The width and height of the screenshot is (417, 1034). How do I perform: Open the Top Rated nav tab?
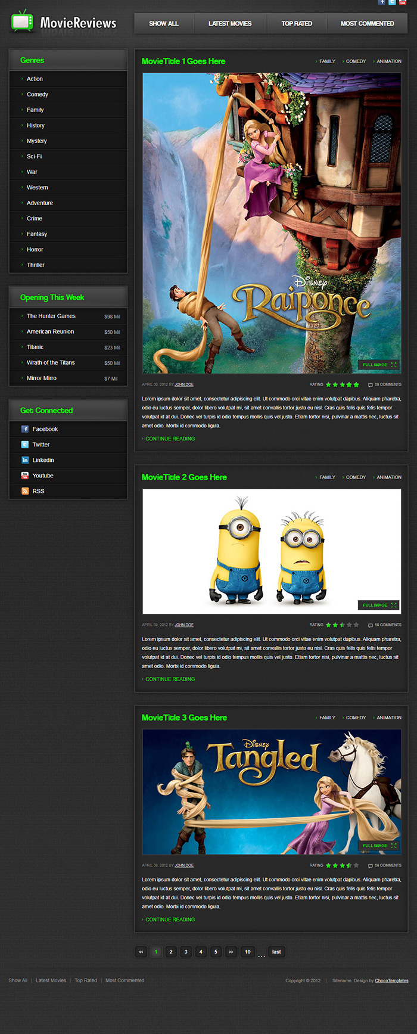[x=297, y=24]
